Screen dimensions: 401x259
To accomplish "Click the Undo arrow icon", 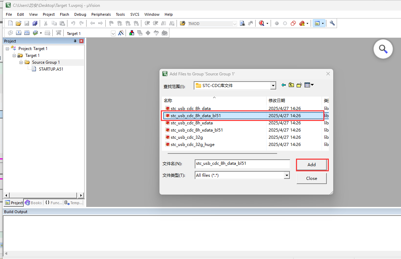I will coord(73,23).
